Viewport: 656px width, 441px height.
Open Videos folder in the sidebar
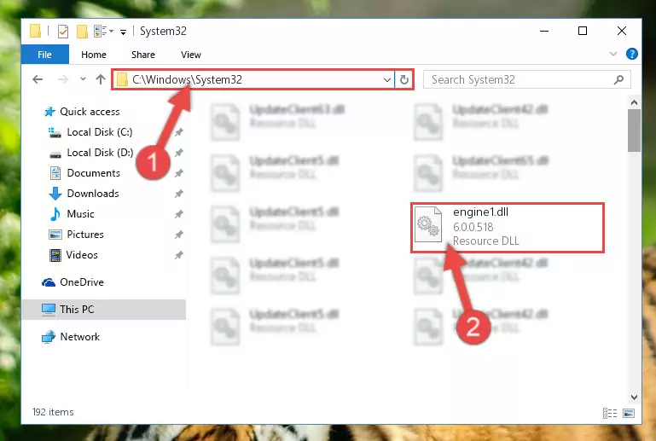point(82,255)
